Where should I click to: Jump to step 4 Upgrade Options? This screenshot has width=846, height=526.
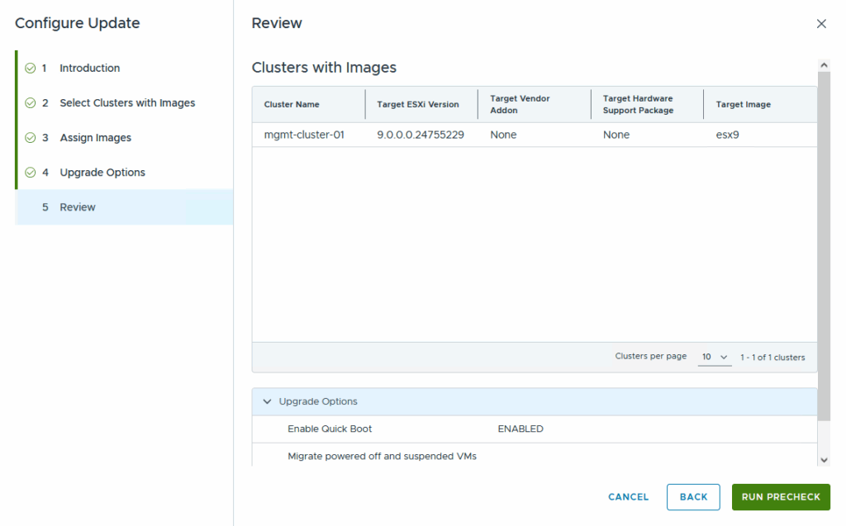coord(102,173)
